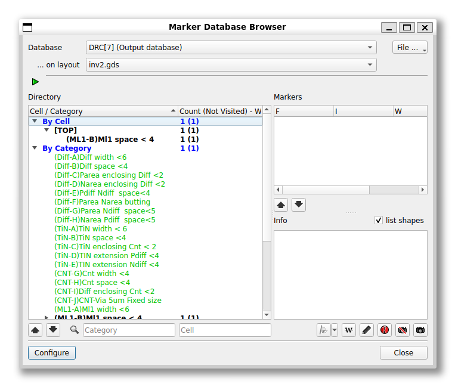The width and height of the screenshot is (455, 387).
Task: Click the strikethrough W waive button
Action: (349, 330)
